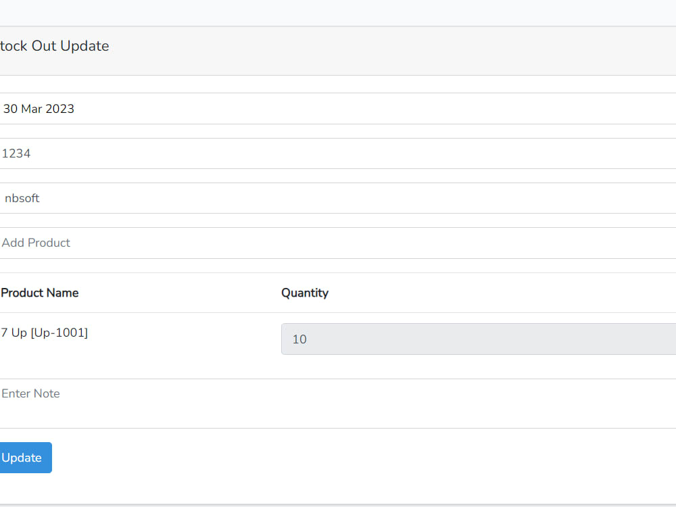Click the Product Name column header
This screenshot has width=676, height=507.
[x=40, y=293]
